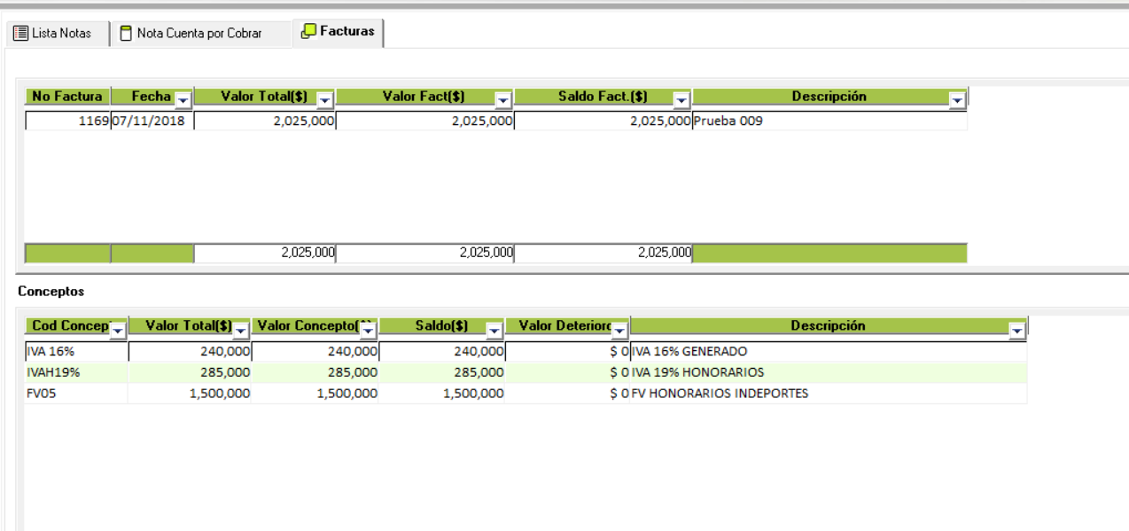Select invoice number 1169 cell
Viewport: 1129px width, 531px height.
tap(67, 121)
